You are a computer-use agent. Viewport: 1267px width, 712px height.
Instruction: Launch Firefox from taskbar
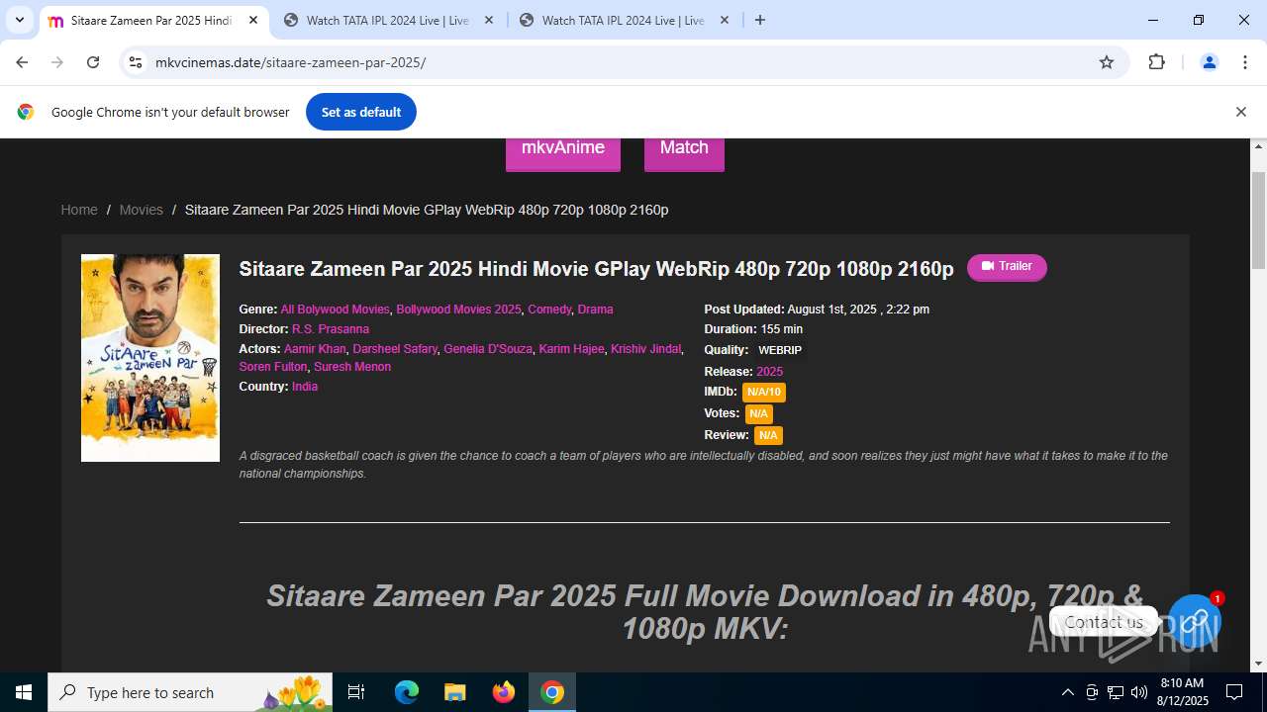[x=503, y=692]
